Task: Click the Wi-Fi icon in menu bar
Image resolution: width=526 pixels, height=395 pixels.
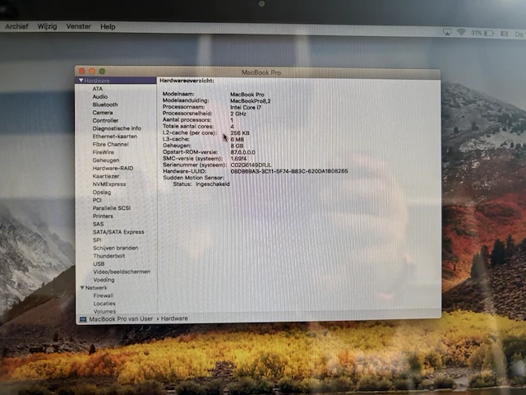Action: (462, 32)
